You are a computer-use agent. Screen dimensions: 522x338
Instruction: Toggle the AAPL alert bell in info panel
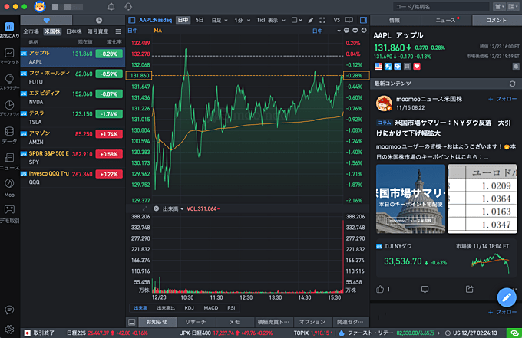click(515, 67)
